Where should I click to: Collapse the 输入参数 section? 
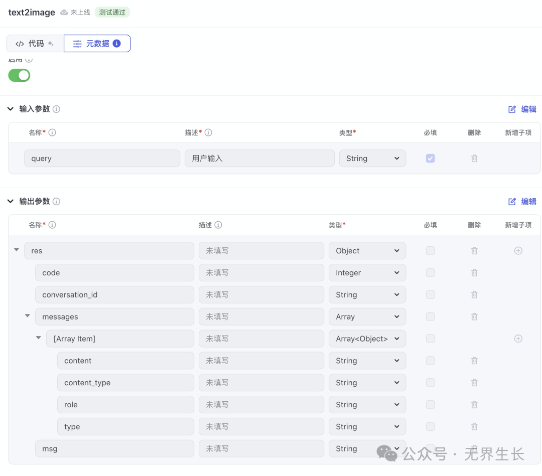tap(11, 109)
